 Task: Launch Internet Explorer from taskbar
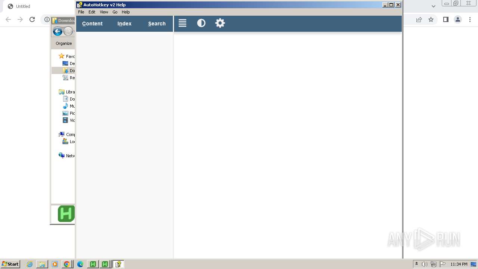coord(30,264)
